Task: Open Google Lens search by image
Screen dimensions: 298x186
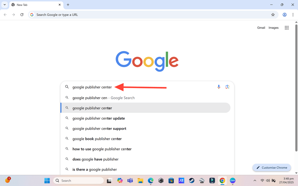Action: (x=227, y=87)
